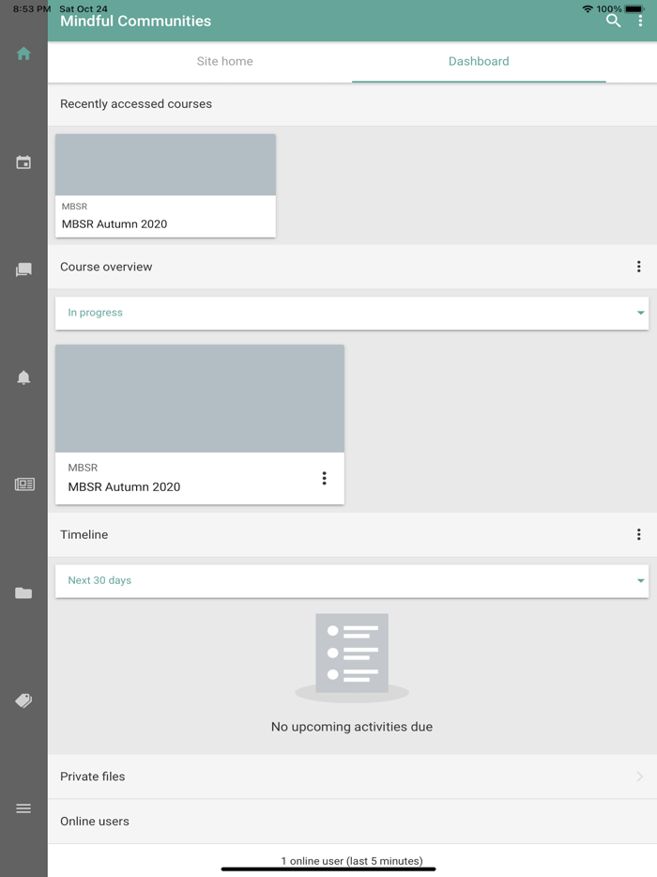Open recently accessed MBSR Autumn 2020 card
The height and width of the screenshot is (877, 657).
tap(165, 186)
